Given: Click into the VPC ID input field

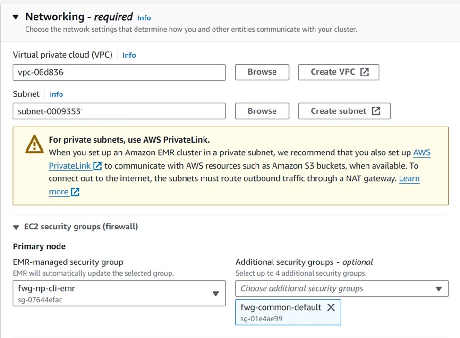Looking at the screenshot, I should coord(119,72).
